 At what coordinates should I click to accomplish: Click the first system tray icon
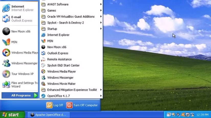tap(169, 115)
